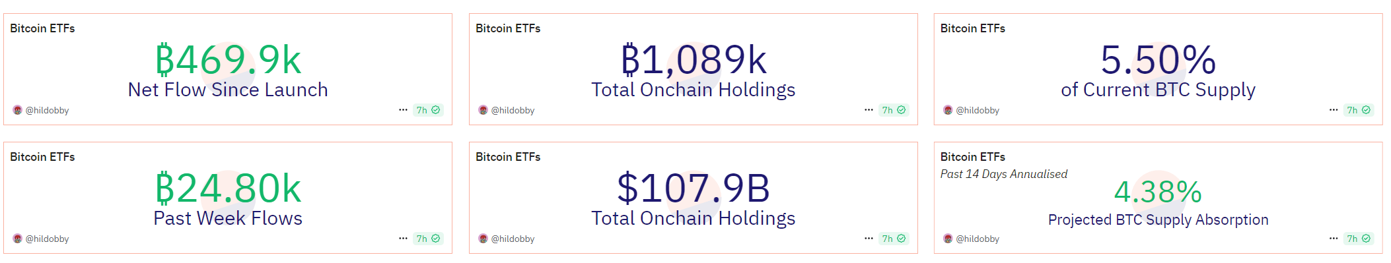This screenshot has height=263, width=1391.
Task: Open @hildobby profile from Past Week Flows card
Action: pos(47,239)
